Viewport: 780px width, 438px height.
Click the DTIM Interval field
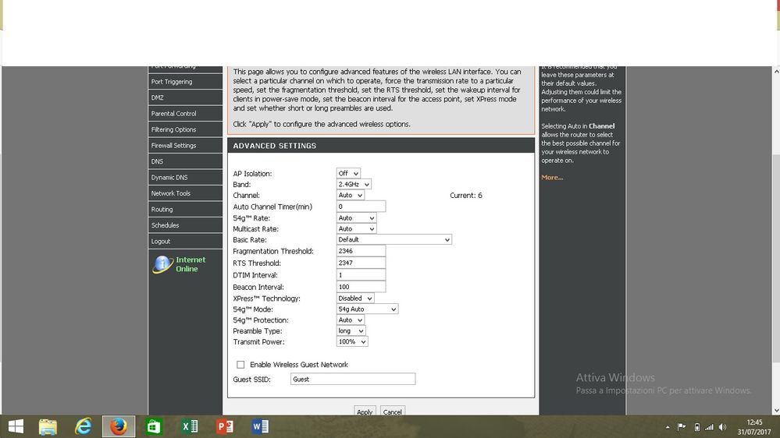pos(361,274)
